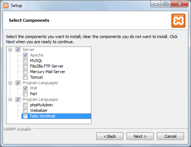Click the XAMPP logo in the header
Viewport: 191px width, 147px height.
(178, 21)
